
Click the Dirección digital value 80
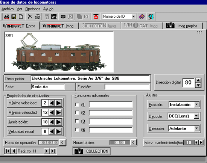188,83
